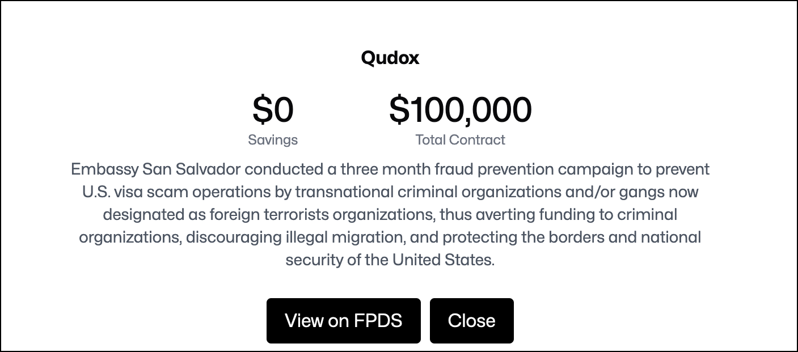Click between the two action buttons
Image resolution: width=798 pixels, height=352 pixels.
[425, 320]
